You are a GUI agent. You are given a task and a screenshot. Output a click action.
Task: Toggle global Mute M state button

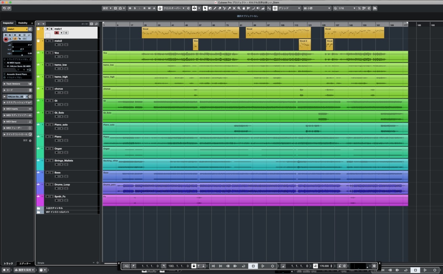tap(130, 8)
